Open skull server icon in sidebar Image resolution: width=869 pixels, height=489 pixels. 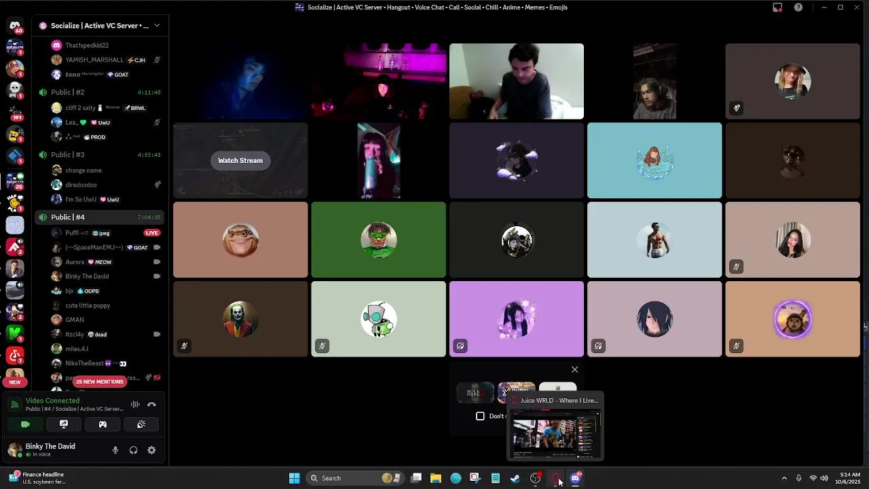point(15,90)
